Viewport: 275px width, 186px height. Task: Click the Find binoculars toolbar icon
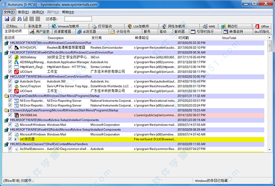[x=19, y=19]
